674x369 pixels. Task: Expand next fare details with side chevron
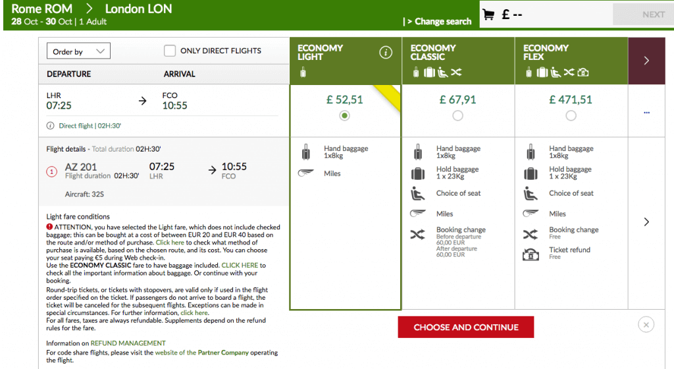[x=646, y=222]
